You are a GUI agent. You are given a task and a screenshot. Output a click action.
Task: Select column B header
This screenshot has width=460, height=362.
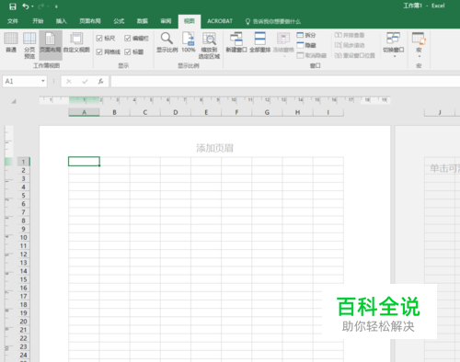click(x=114, y=112)
